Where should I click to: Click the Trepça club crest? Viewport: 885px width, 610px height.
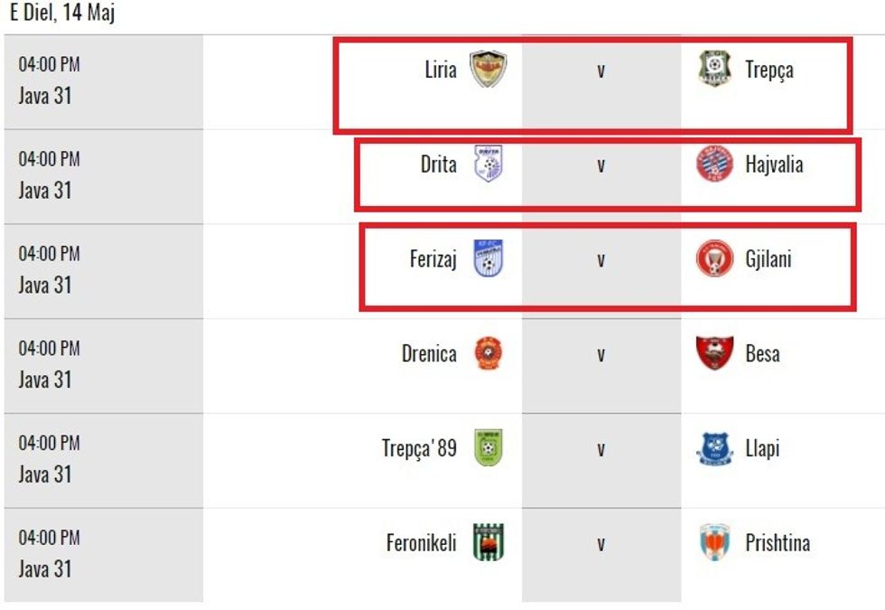click(714, 70)
